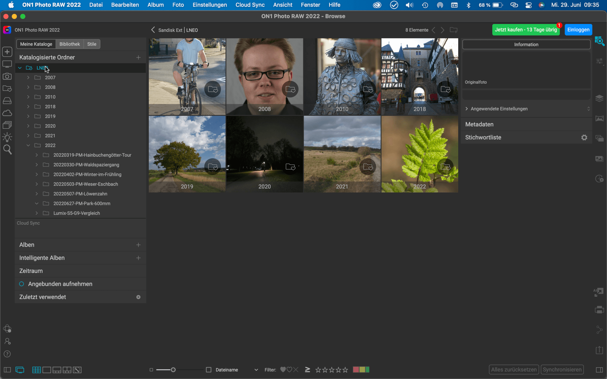
Task: Open the Panorama module icon
Action: click(599, 119)
